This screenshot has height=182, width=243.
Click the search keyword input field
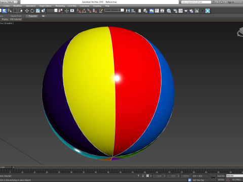(196, 2)
